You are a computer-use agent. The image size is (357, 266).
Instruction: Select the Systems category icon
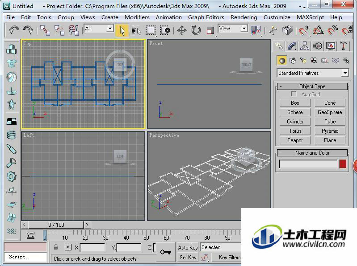(346, 61)
